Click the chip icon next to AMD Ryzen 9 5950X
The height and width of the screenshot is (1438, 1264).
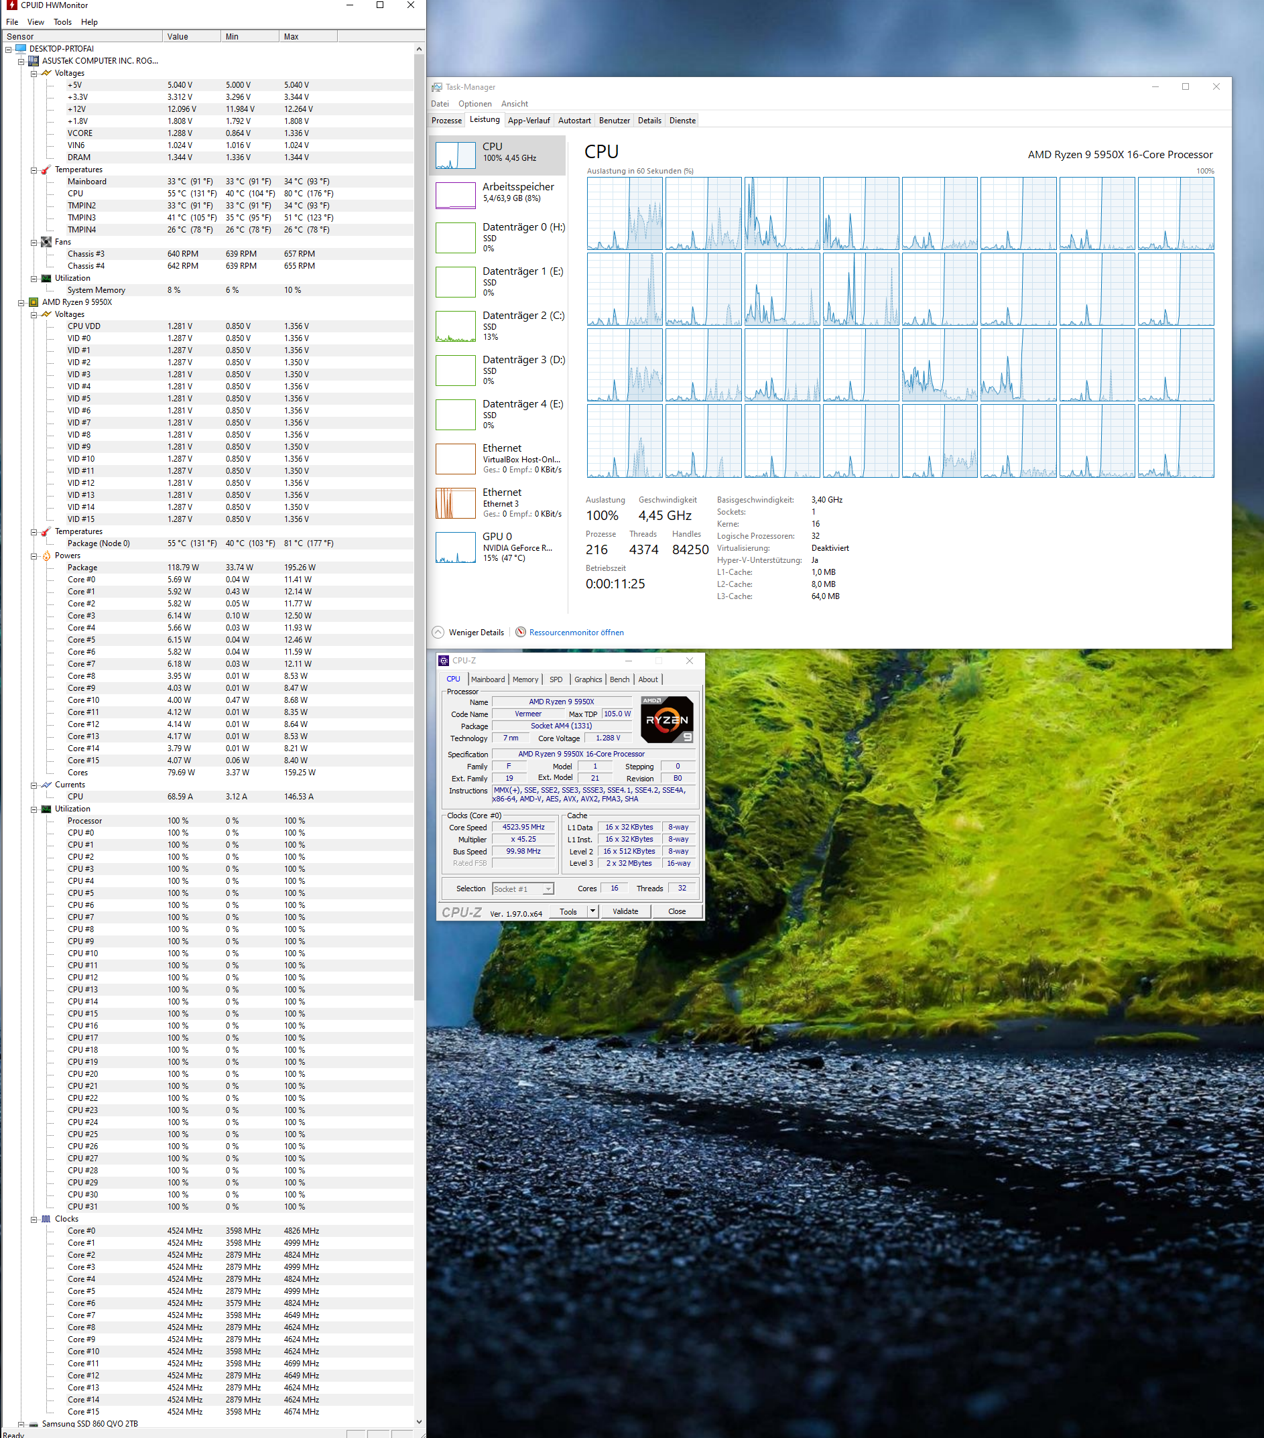[x=33, y=302]
